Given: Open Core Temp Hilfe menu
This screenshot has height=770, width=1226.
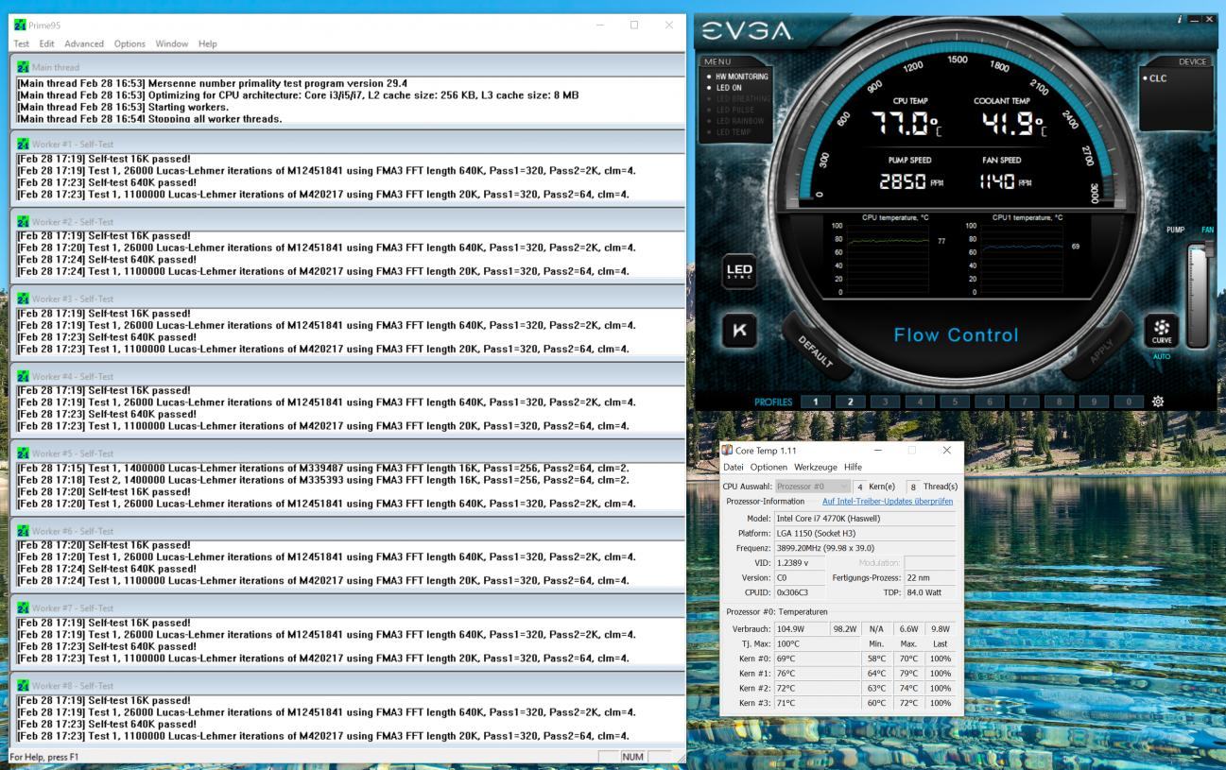Looking at the screenshot, I should (x=853, y=467).
